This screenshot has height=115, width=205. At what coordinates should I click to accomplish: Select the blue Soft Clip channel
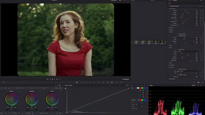pyautogui.click(x=144, y=100)
